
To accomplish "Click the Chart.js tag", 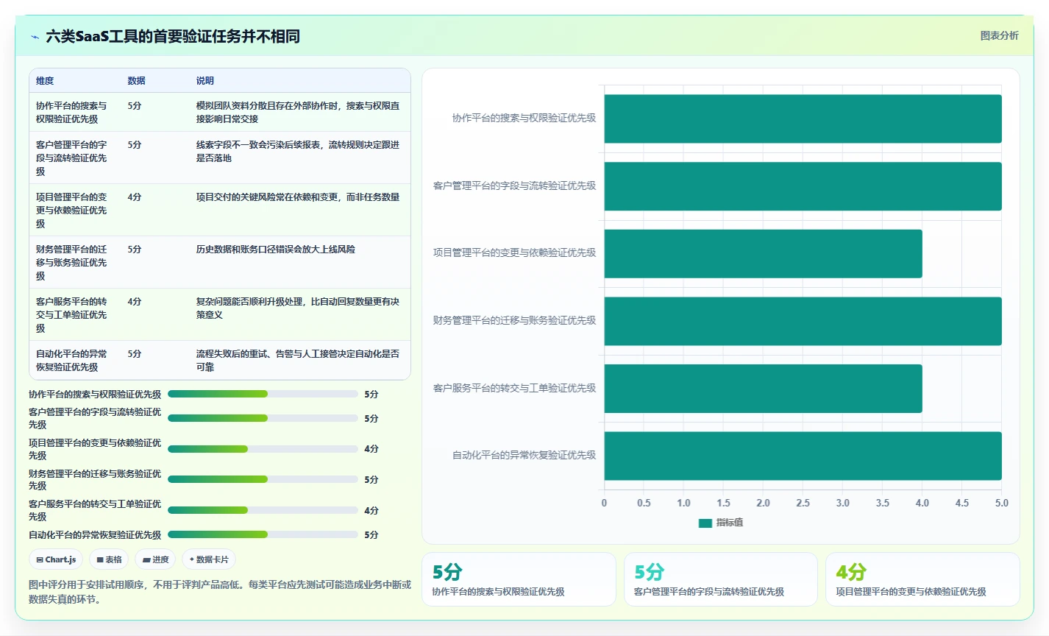I will tap(57, 559).
